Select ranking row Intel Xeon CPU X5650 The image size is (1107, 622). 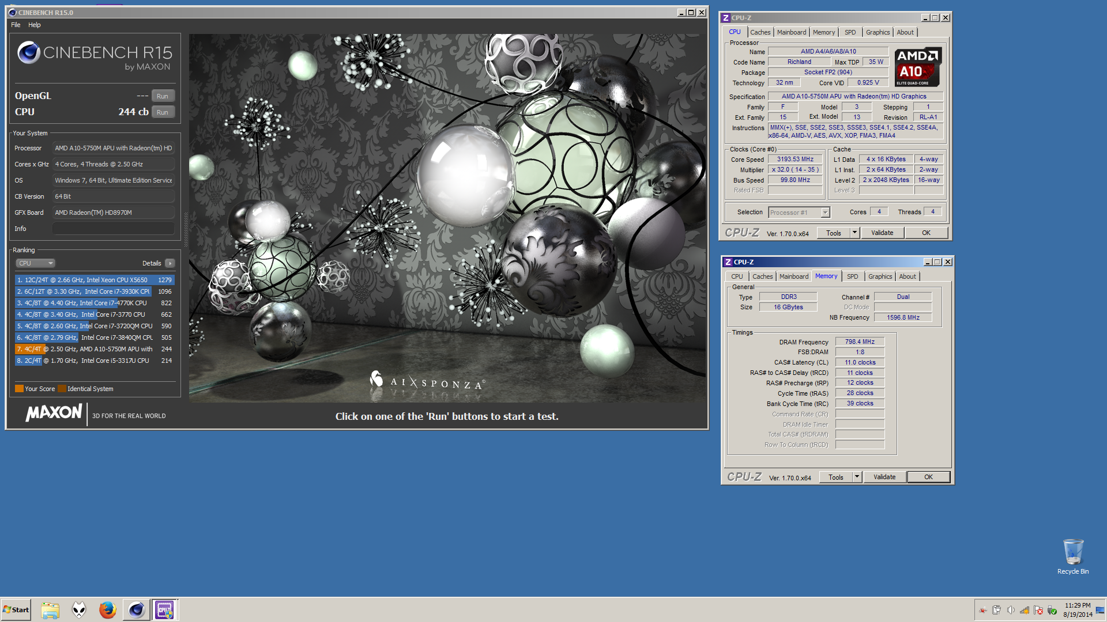pyautogui.click(x=95, y=280)
